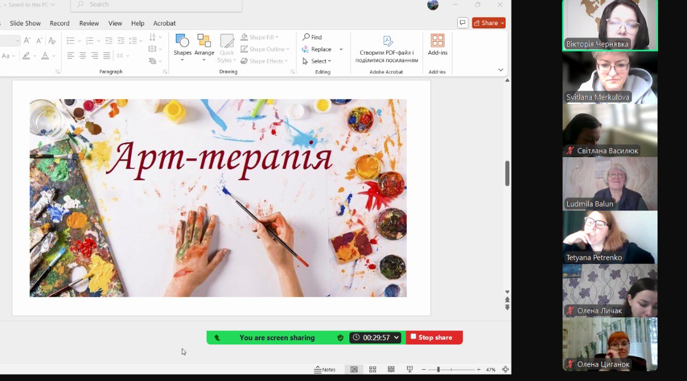This screenshot has width=687, height=381.
Task: Click the Clear All Formatting icon
Action: click(52, 41)
